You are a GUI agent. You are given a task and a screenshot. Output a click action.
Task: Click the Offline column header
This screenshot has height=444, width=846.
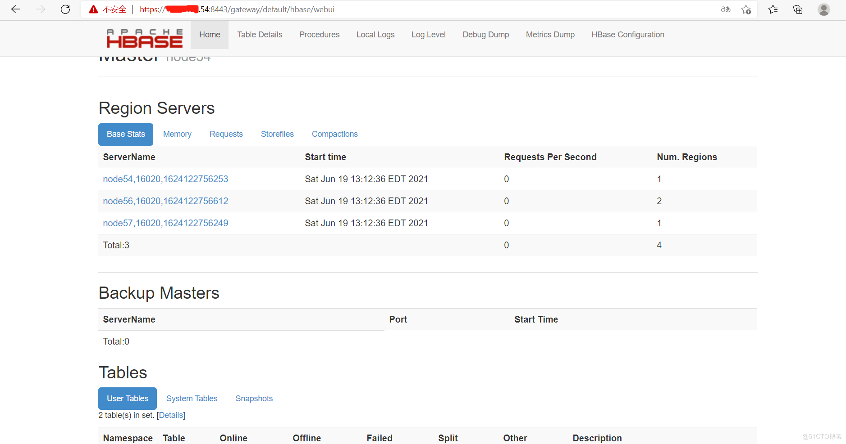(307, 438)
